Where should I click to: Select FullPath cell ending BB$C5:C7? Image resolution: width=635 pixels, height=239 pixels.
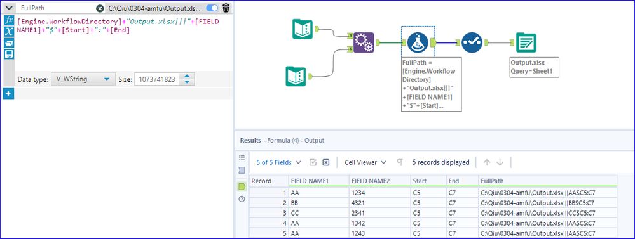click(x=547, y=203)
